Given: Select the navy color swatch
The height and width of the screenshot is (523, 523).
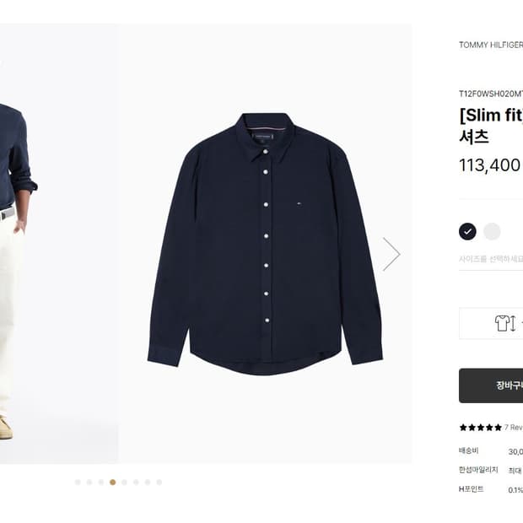Looking at the screenshot, I should click(467, 231).
